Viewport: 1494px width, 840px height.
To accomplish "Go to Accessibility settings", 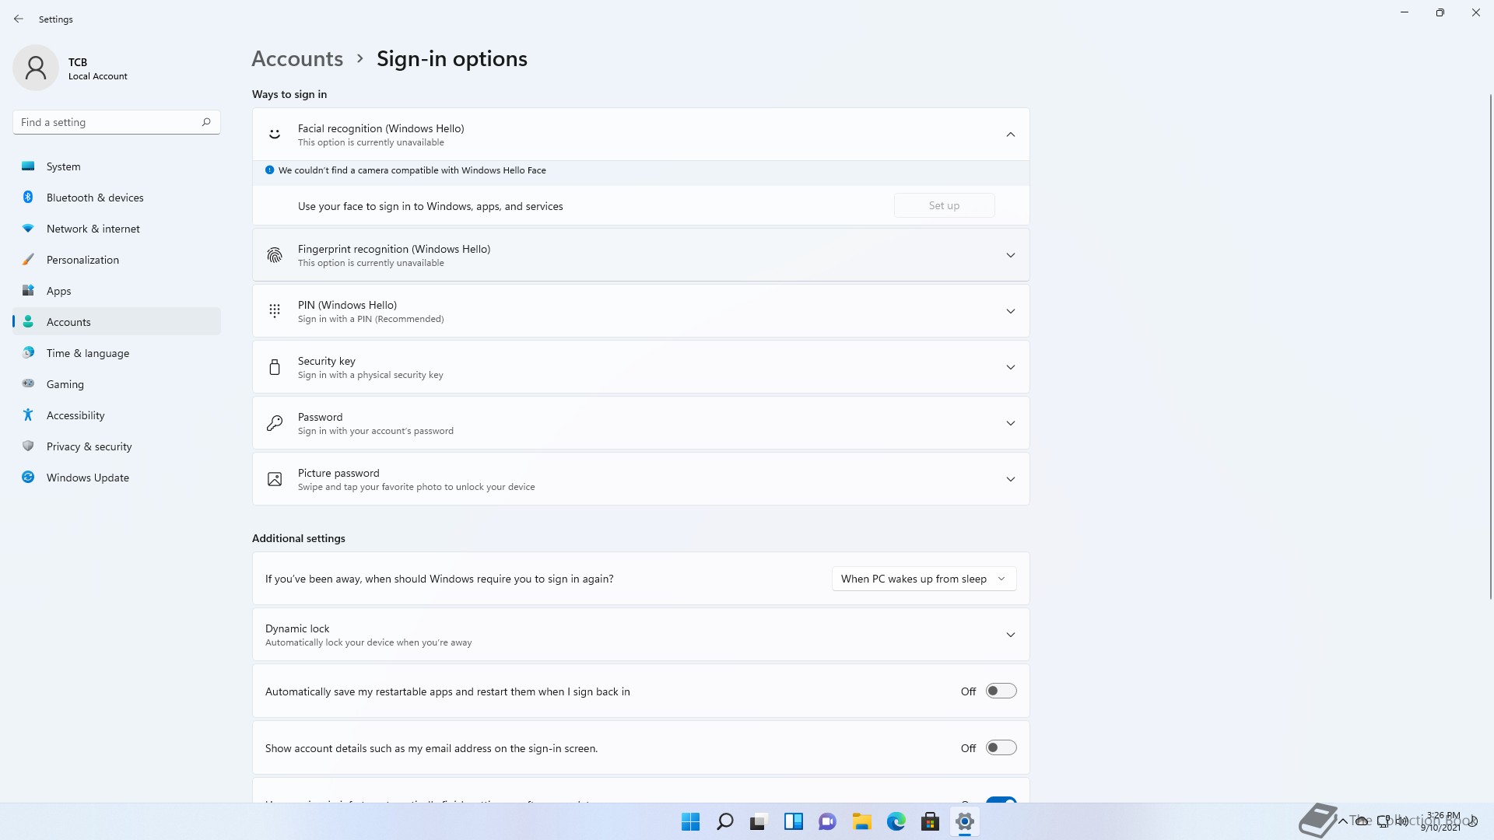I will point(117,415).
